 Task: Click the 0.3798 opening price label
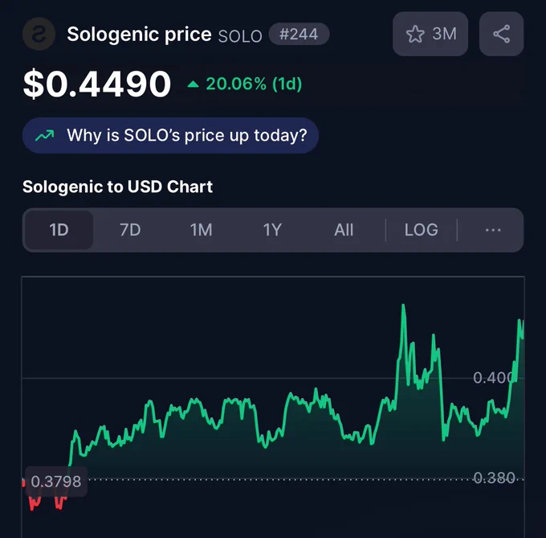[x=56, y=482]
